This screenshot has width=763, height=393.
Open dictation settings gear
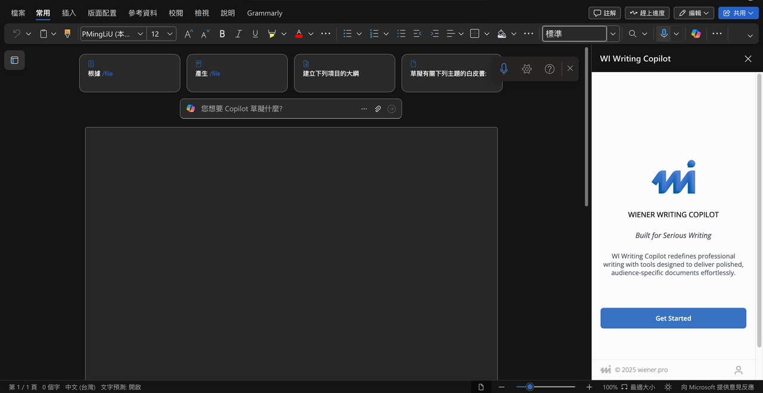526,68
